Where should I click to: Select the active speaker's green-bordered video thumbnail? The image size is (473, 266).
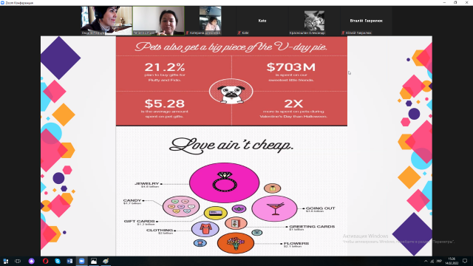coord(158,21)
